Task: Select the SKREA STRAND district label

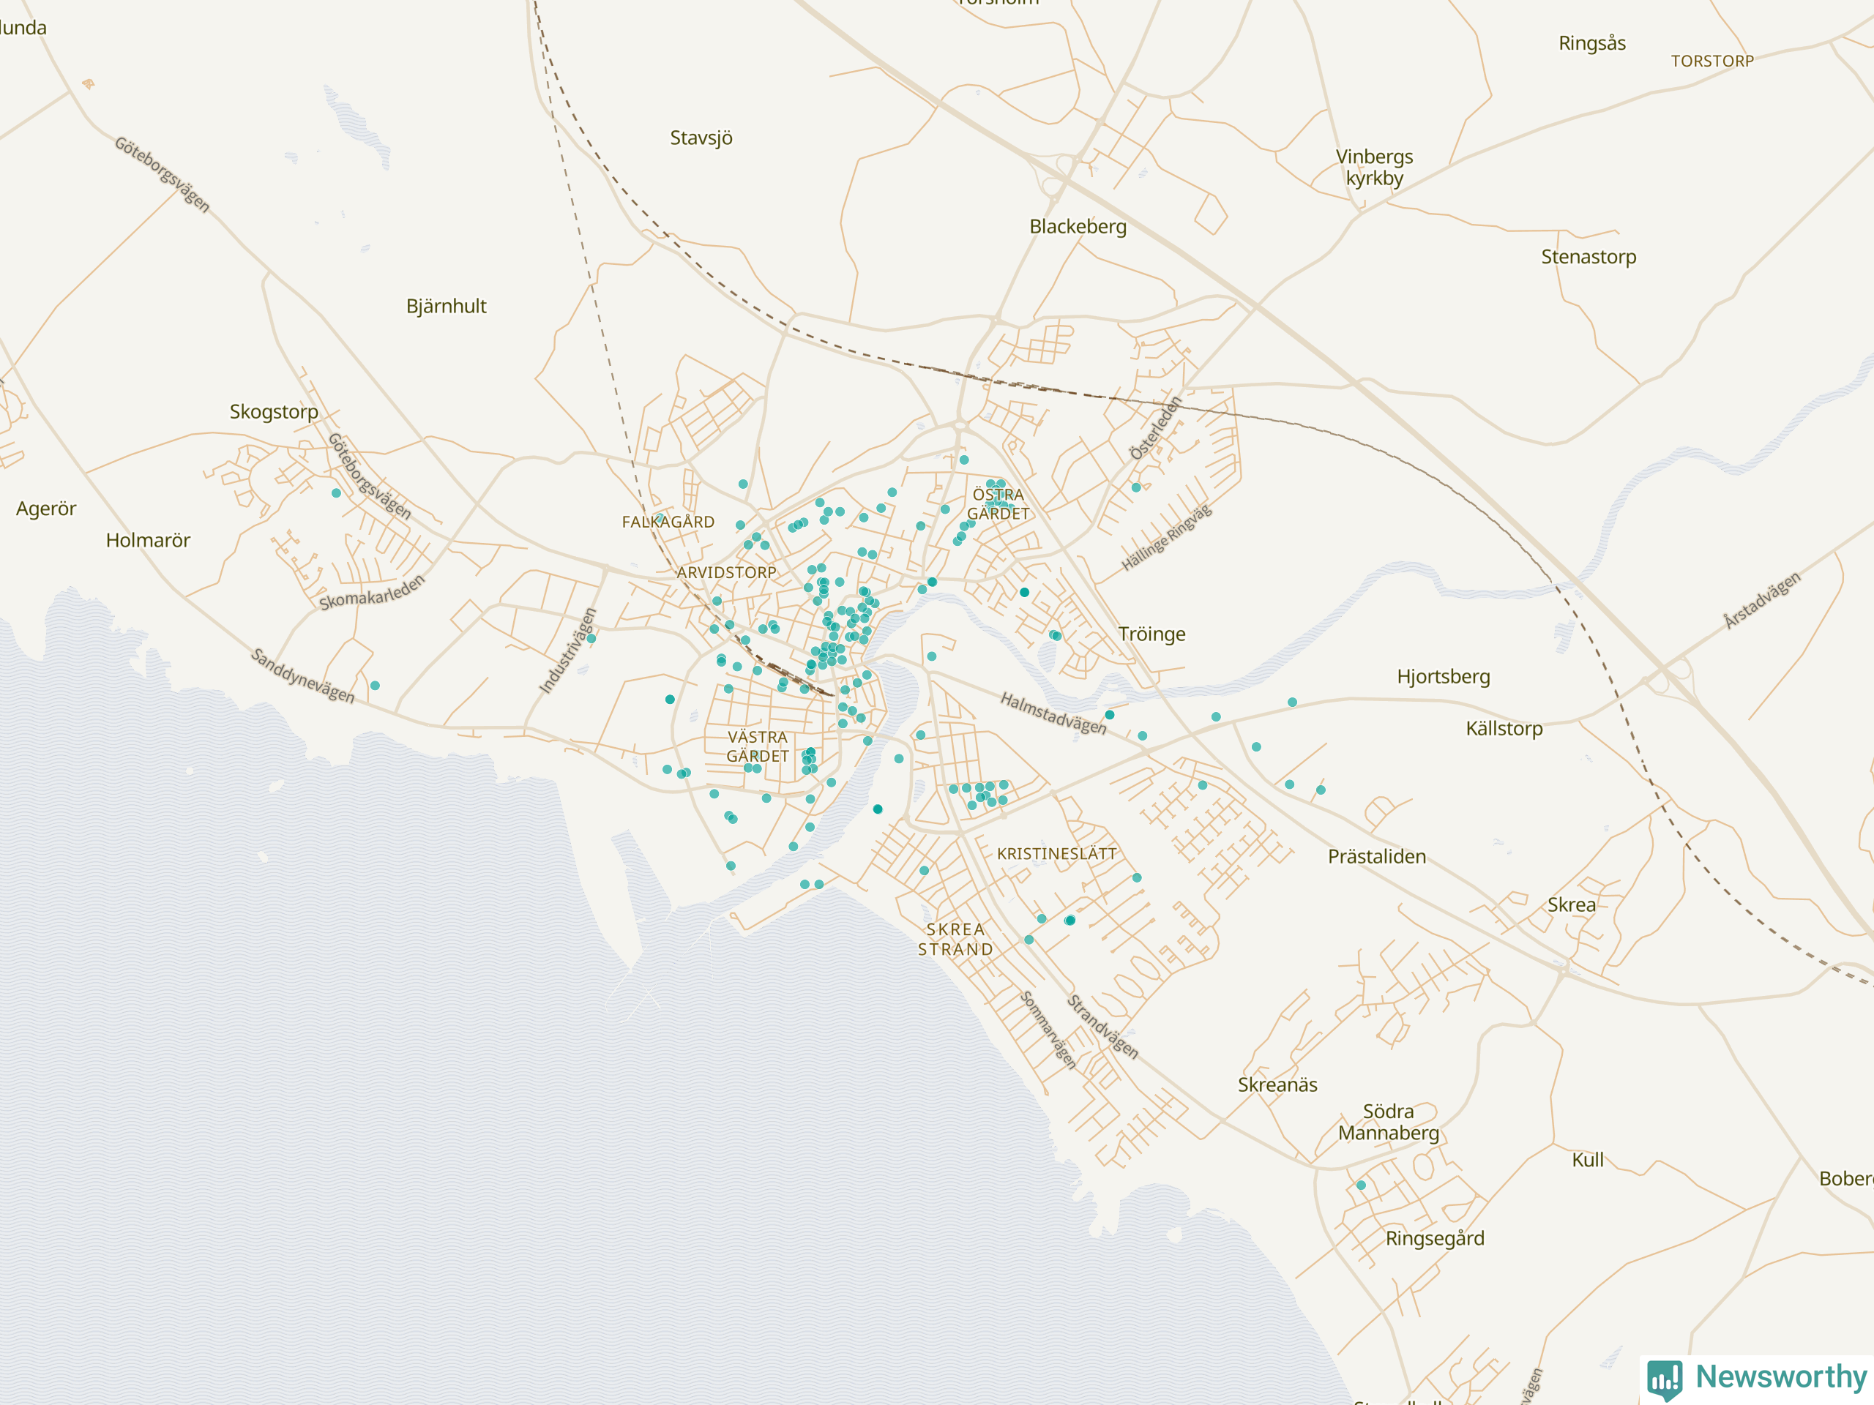Action: 955,939
